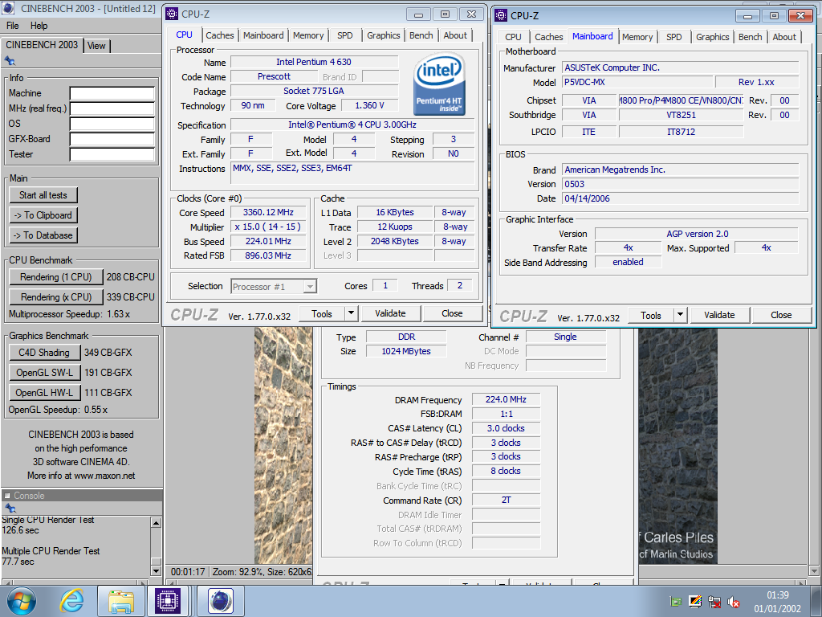The image size is (822, 617).
Task: Switch to CINEBENCH taskbar icon
Action: [220, 601]
